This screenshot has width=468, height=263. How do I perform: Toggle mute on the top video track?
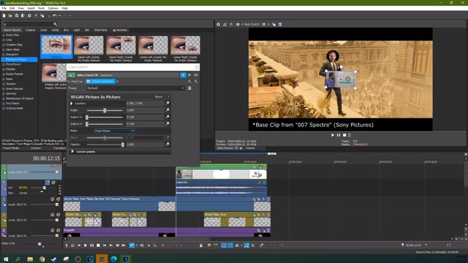click(x=52, y=167)
